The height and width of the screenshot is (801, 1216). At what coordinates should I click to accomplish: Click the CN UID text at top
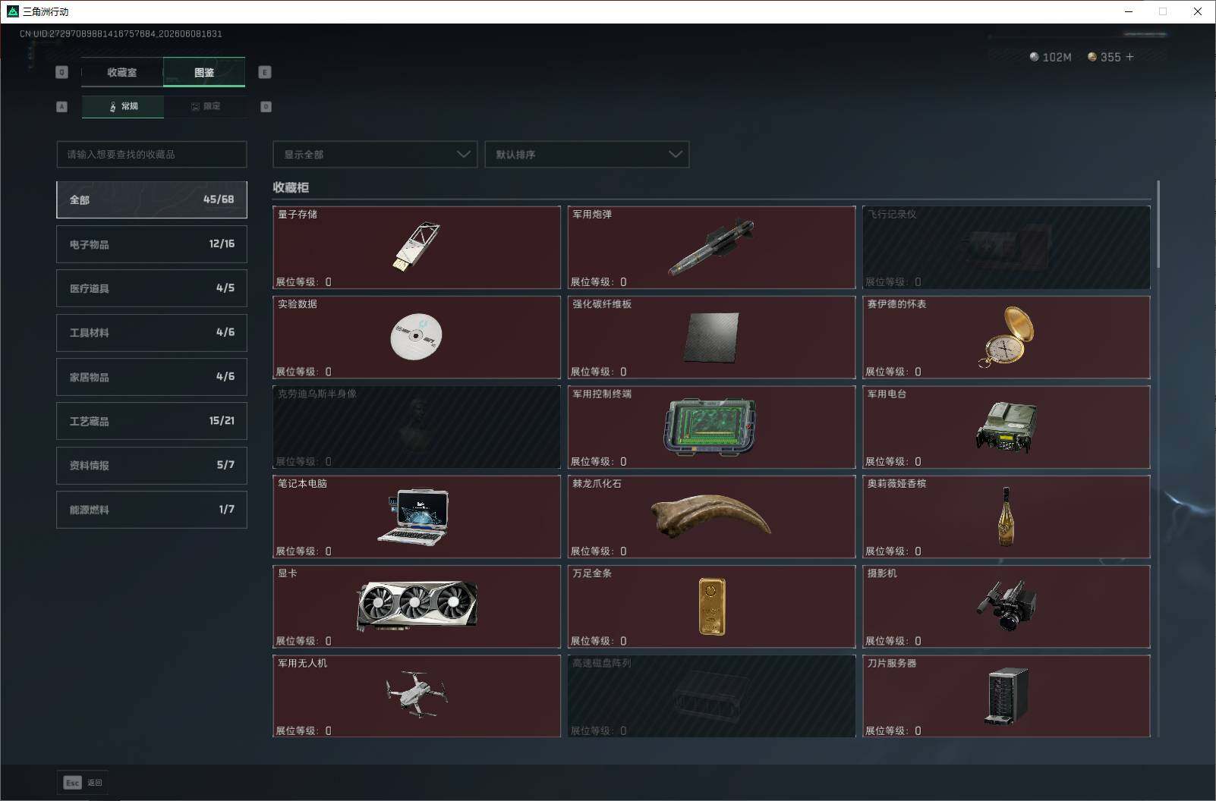pos(121,33)
